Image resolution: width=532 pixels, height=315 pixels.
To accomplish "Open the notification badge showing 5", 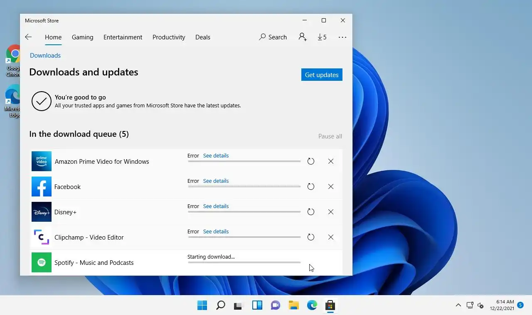I will [x=520, y=305].
